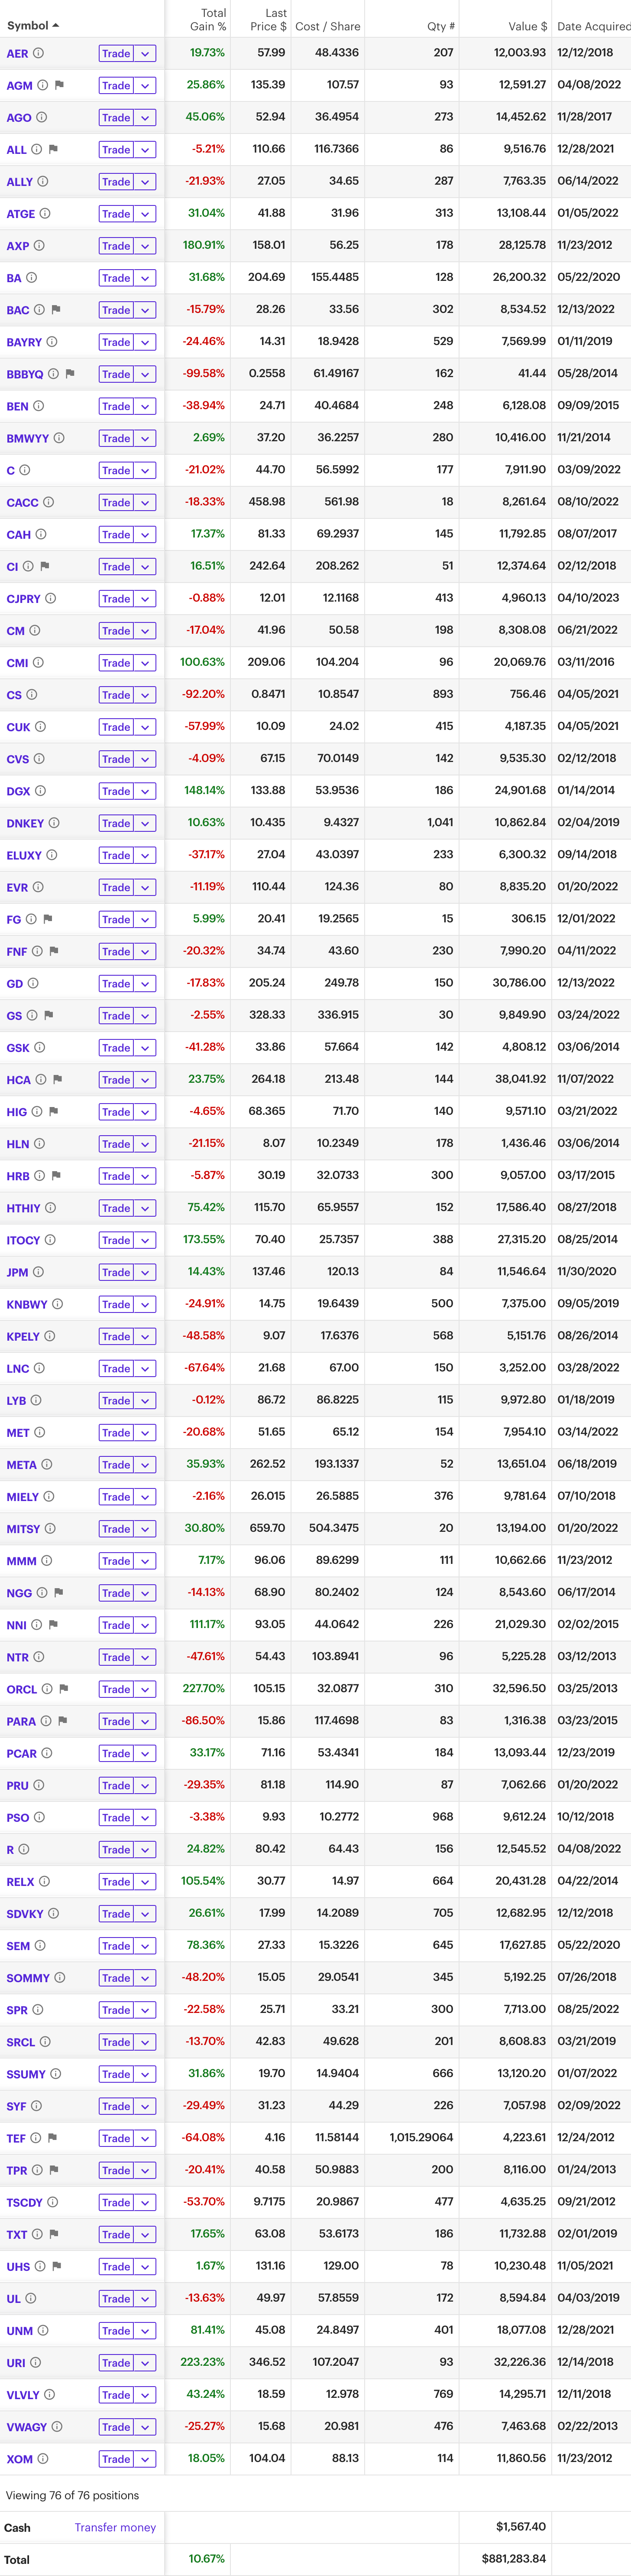Viewport: 631px width, 2576px height.
Task: Click the UHS flag icon
Action: pos(57,2266)
